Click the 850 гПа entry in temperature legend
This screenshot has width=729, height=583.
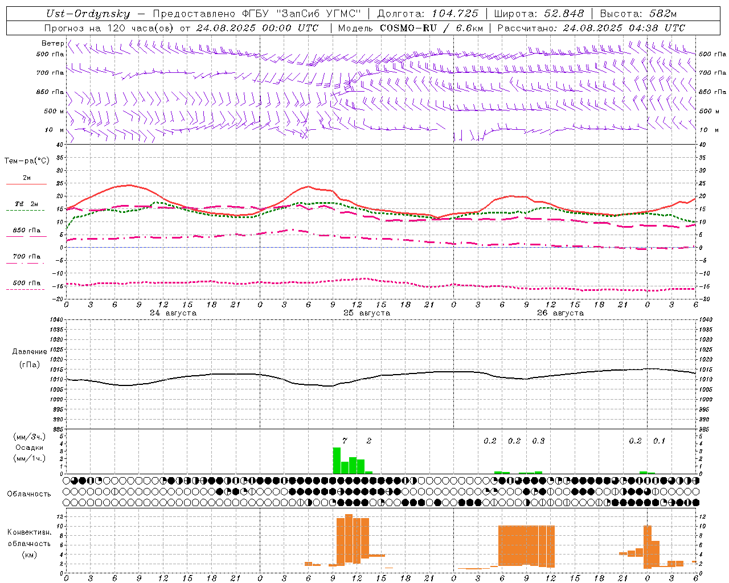pyautogui.click(x=26, y=230)
